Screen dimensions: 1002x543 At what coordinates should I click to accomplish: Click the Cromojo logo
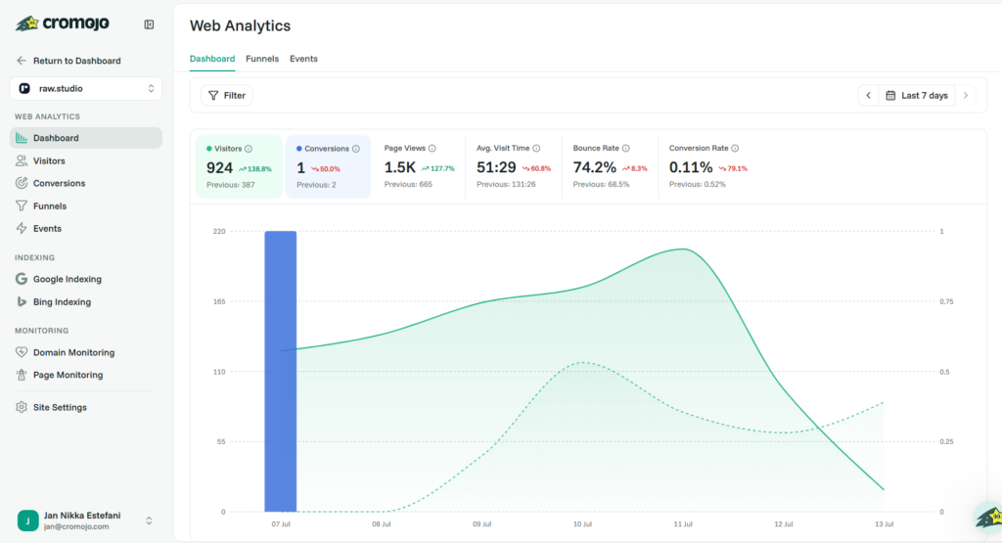point(62,24)
